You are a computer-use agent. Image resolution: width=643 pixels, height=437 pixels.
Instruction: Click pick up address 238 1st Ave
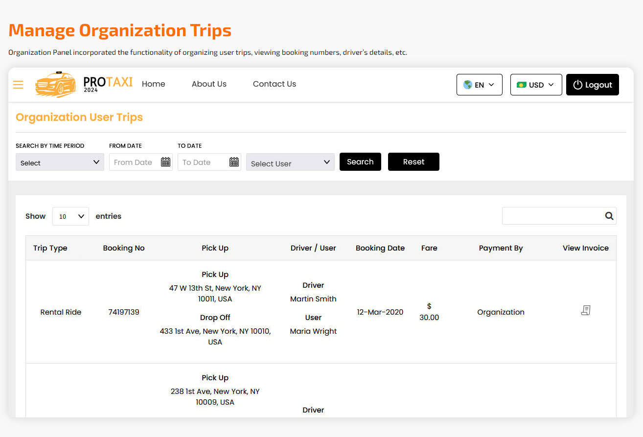coord(215,397)
